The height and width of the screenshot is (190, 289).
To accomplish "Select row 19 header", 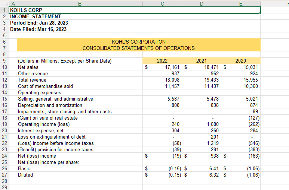I will click(x=4, y=124).
